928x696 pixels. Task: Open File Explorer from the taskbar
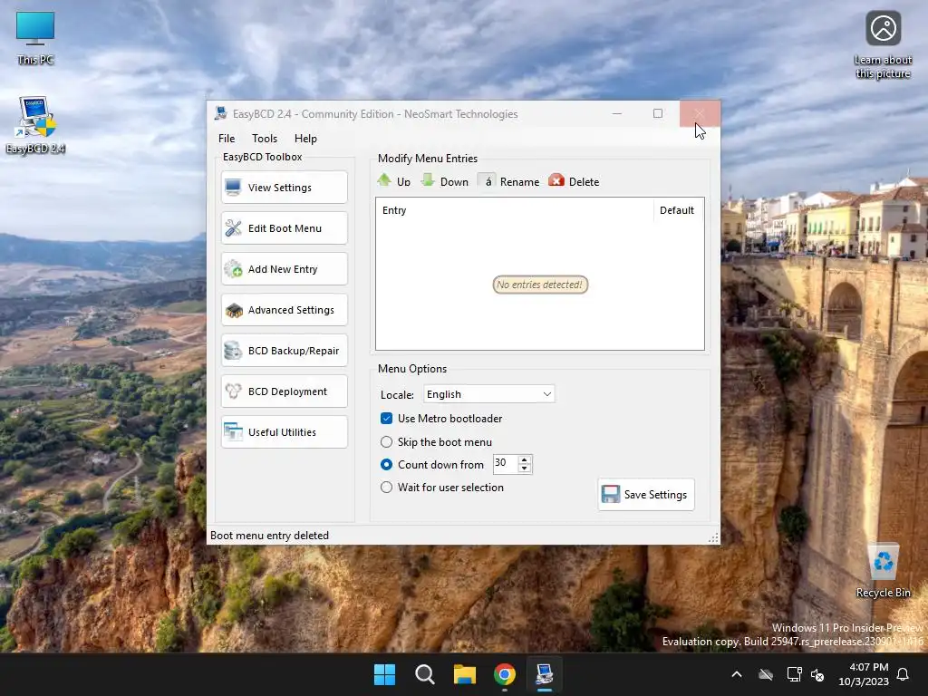(465, 674)
